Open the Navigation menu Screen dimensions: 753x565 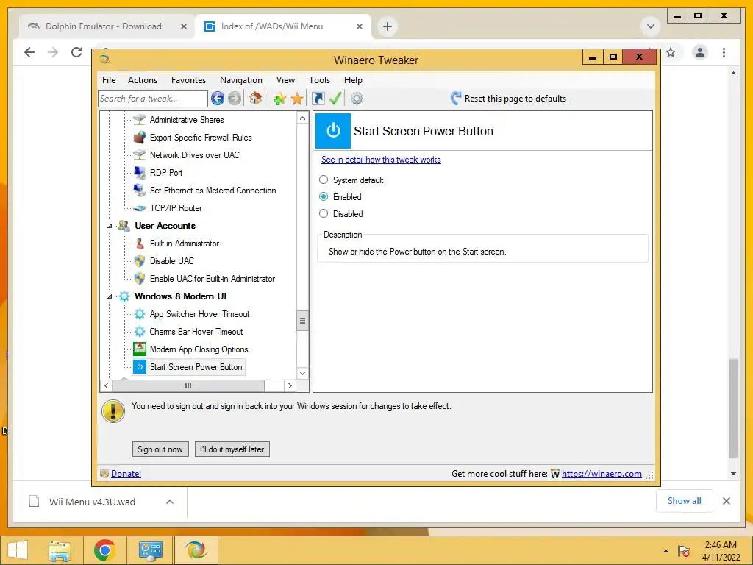click(x=241, y=80)
